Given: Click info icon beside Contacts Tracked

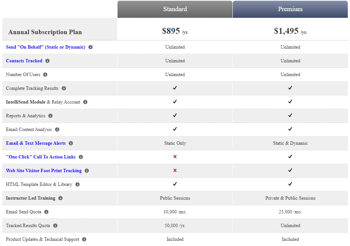Looking at the screenshot, I should coord(47,61).
